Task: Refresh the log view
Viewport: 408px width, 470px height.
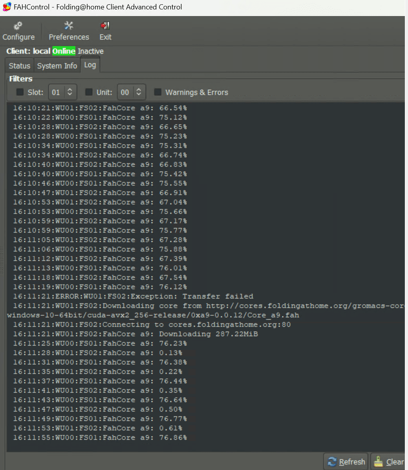Action: click(346, 462)
